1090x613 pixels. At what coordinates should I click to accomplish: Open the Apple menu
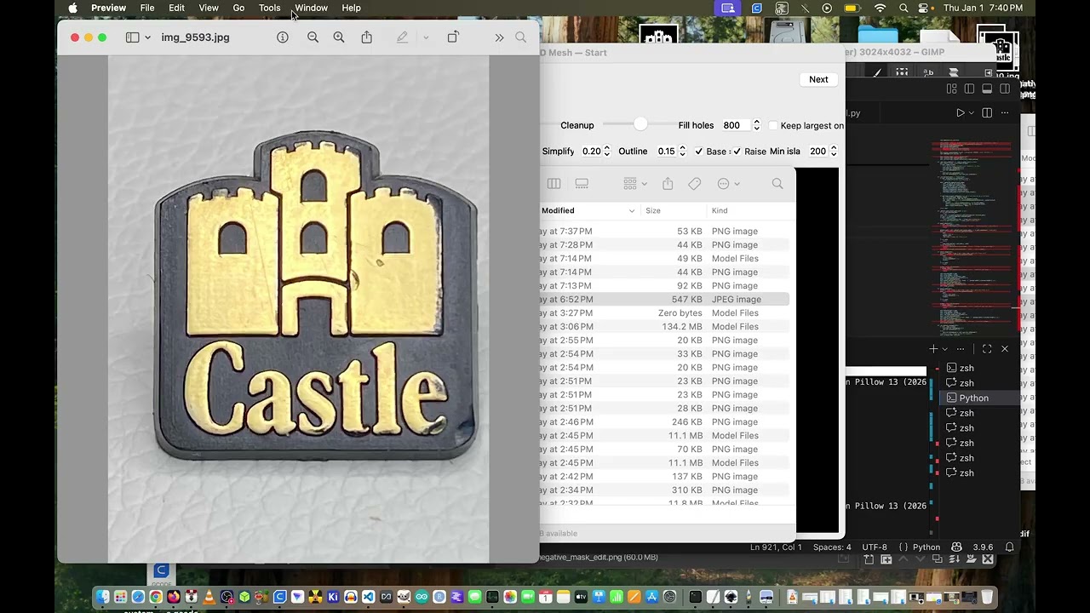click(73, 9)
